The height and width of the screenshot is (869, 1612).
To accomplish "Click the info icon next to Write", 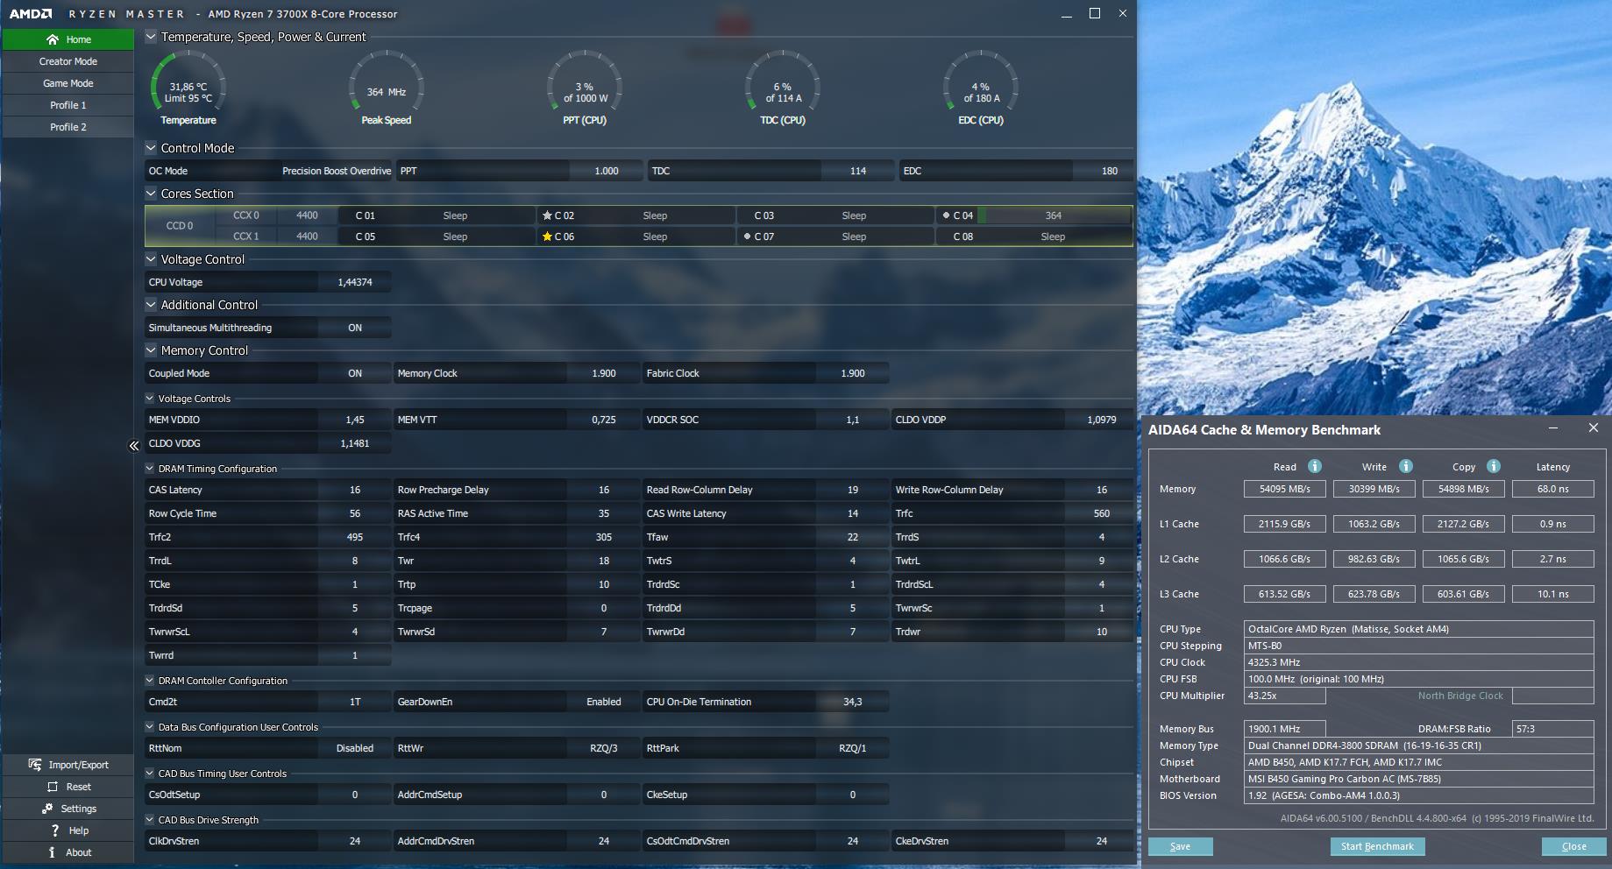I will [x=1405, y=466].
